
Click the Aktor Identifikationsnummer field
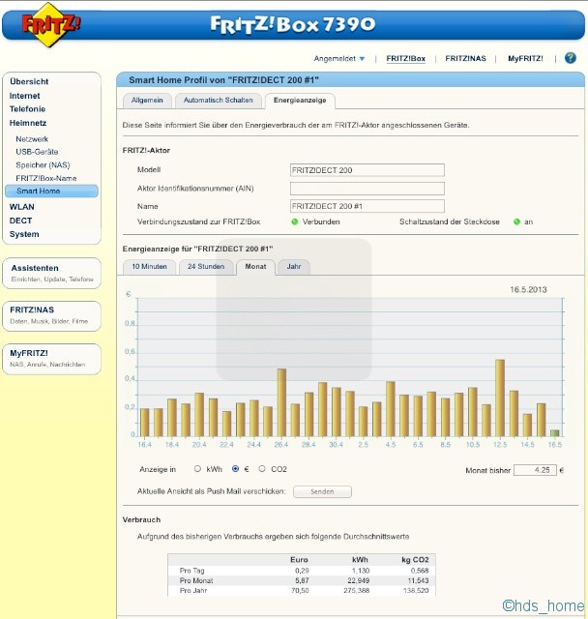pos(367,189)
